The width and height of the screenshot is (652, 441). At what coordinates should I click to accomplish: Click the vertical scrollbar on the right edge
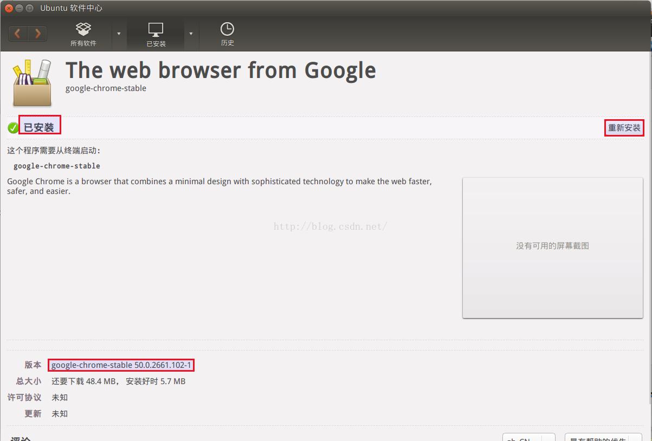pyautogui.click(x=649, y=228)
